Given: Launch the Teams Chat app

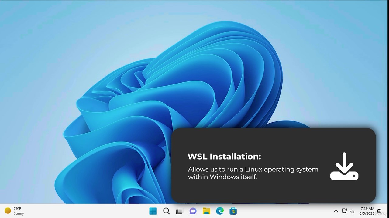Looking at the screenshot, I should point(193,211).
